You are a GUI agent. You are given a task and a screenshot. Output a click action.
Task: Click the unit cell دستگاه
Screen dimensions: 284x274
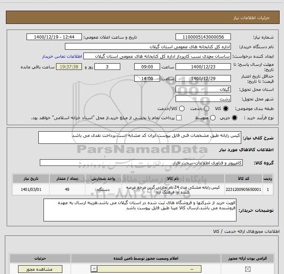pos(103,189)
